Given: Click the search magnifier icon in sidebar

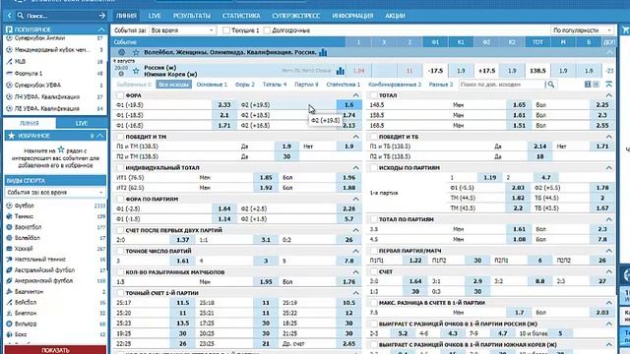Looking at the screenshot, I should click(20, 16).
